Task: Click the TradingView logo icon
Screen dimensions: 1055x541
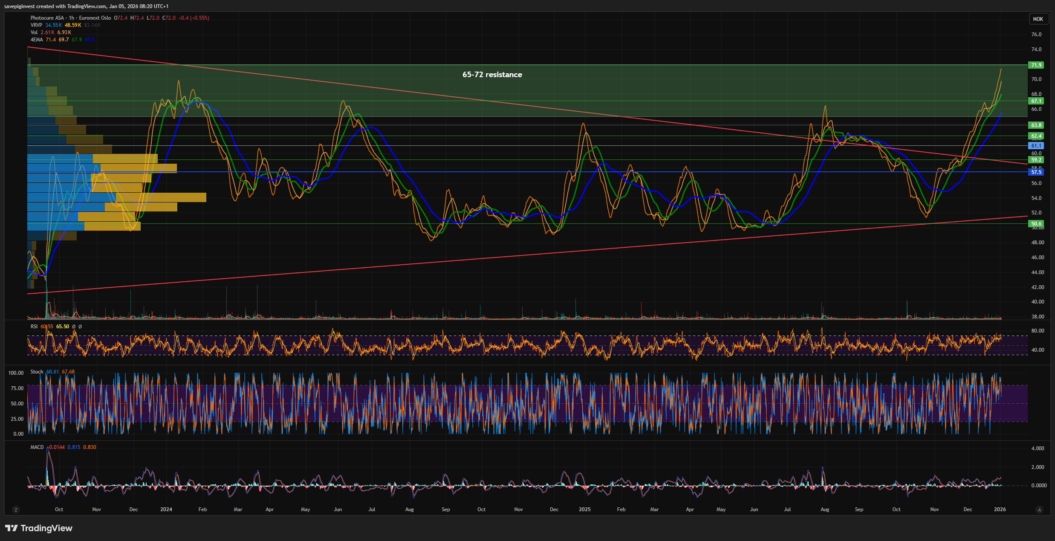Action: pos(12,528)
